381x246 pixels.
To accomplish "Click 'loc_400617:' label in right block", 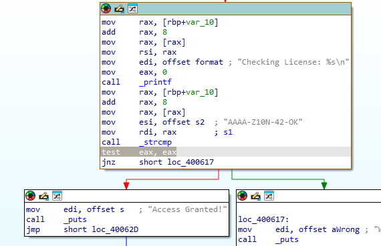I will (263, 219).
